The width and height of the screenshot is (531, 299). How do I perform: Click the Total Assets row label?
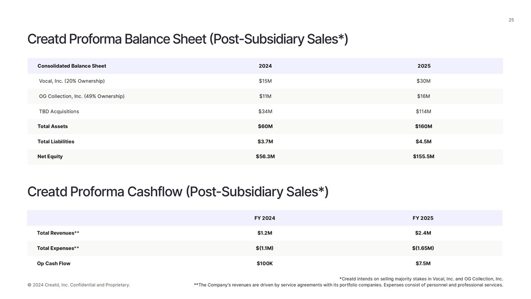pos(53,127)
